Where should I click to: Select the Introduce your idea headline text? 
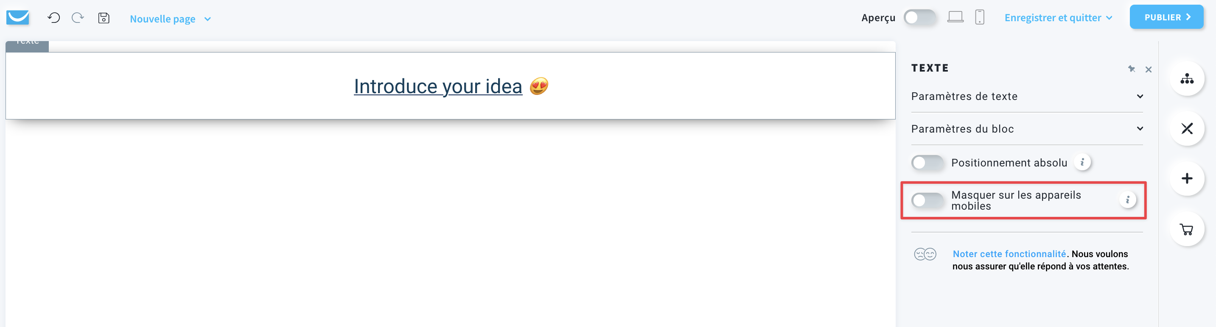[437, 87]
